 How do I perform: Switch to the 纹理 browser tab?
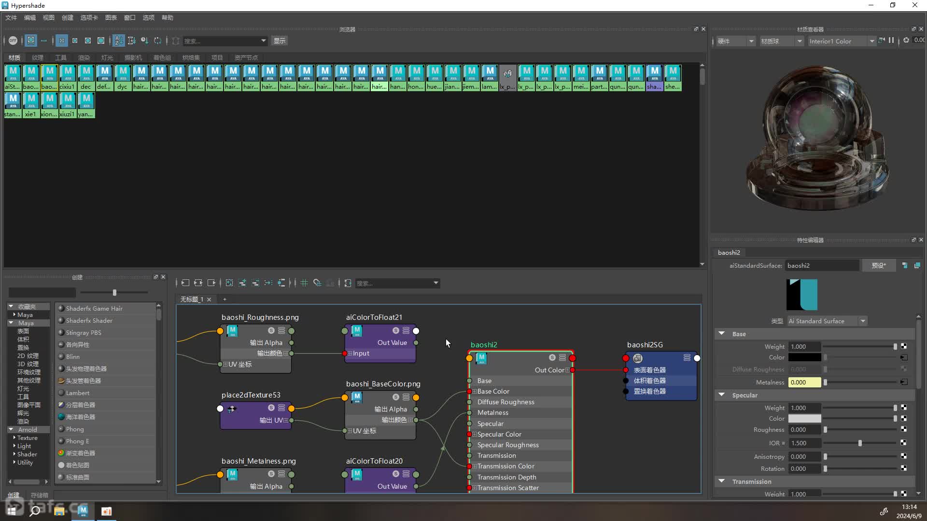38,57
